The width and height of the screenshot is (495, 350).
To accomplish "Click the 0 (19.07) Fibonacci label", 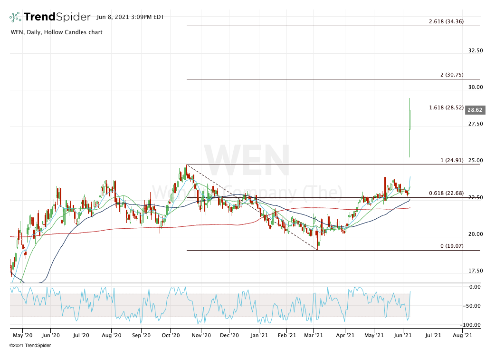I will (452, 246).
